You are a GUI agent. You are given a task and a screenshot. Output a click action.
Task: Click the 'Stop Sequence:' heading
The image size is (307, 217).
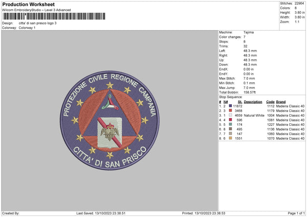pos(231,97)
